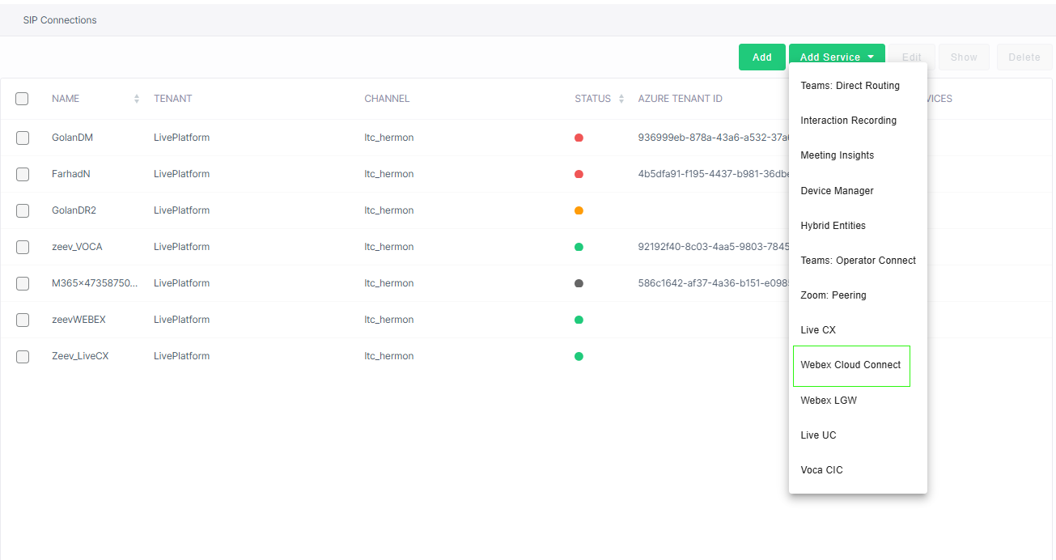Click the GolanDR2 name cell
Image resolution: width=1056 pixels, height=560 pixels.
[x=74, y=210]
